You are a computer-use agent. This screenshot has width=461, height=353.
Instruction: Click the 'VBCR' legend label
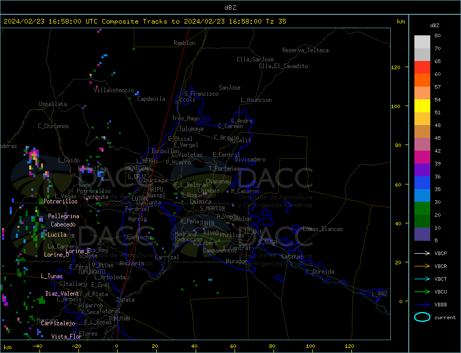click(441, 266)
